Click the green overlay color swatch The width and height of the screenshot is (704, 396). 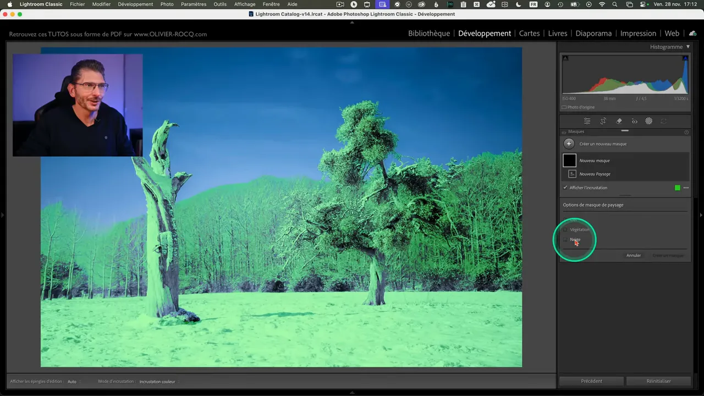[678, 188]
